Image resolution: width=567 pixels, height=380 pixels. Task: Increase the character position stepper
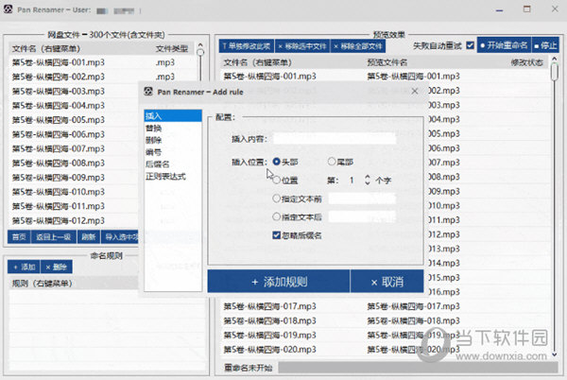368,177
